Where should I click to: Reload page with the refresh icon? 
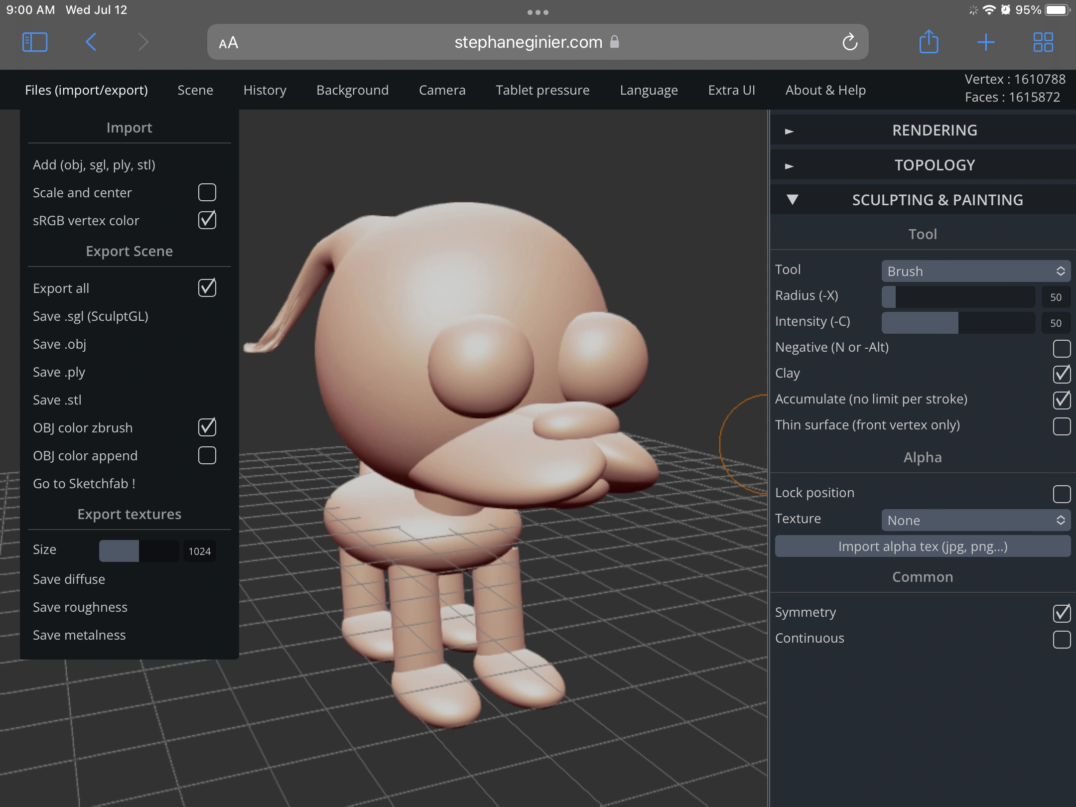[x=849, y=42]
